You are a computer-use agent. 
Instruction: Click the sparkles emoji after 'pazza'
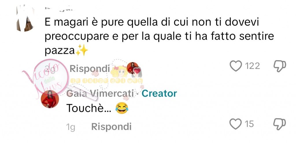82,50
